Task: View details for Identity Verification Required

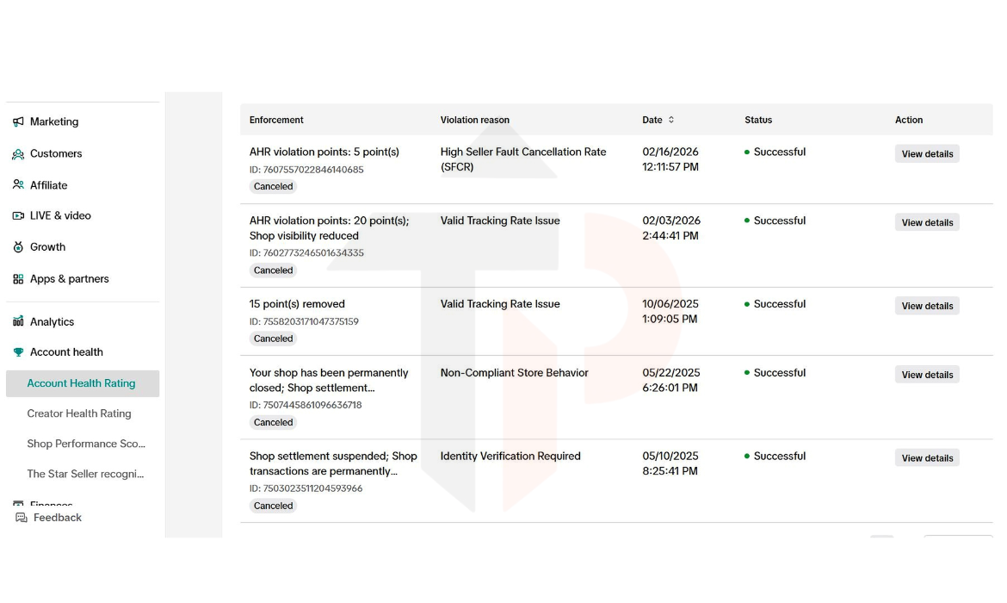Action: (x=927, y=458)
